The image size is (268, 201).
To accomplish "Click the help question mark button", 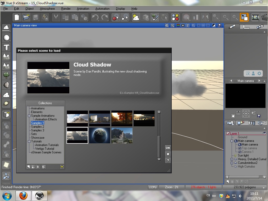I will click(x=168, y=160).
